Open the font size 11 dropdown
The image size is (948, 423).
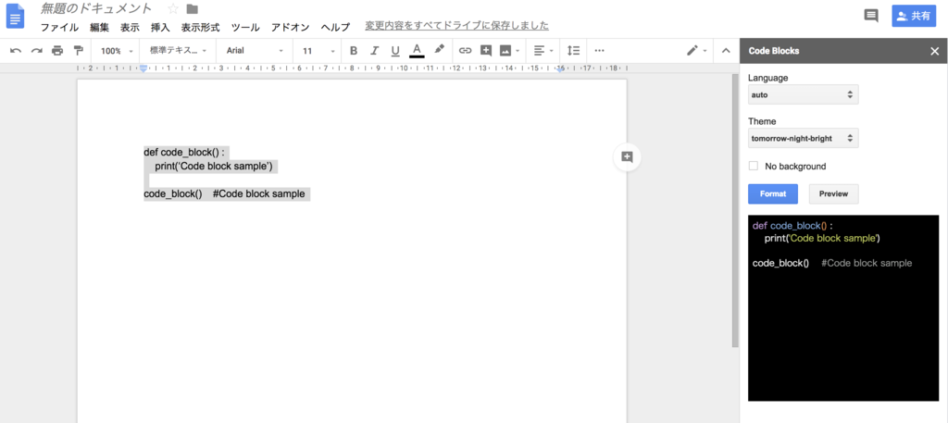[318, 51]
